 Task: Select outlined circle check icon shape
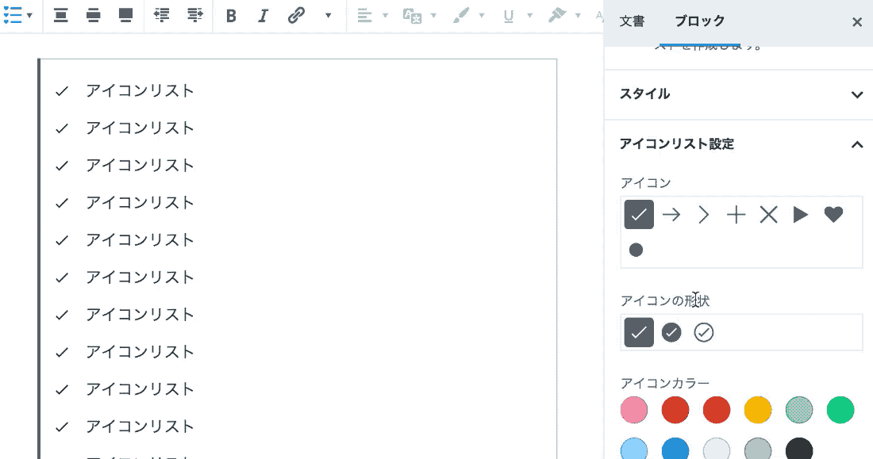704,332
